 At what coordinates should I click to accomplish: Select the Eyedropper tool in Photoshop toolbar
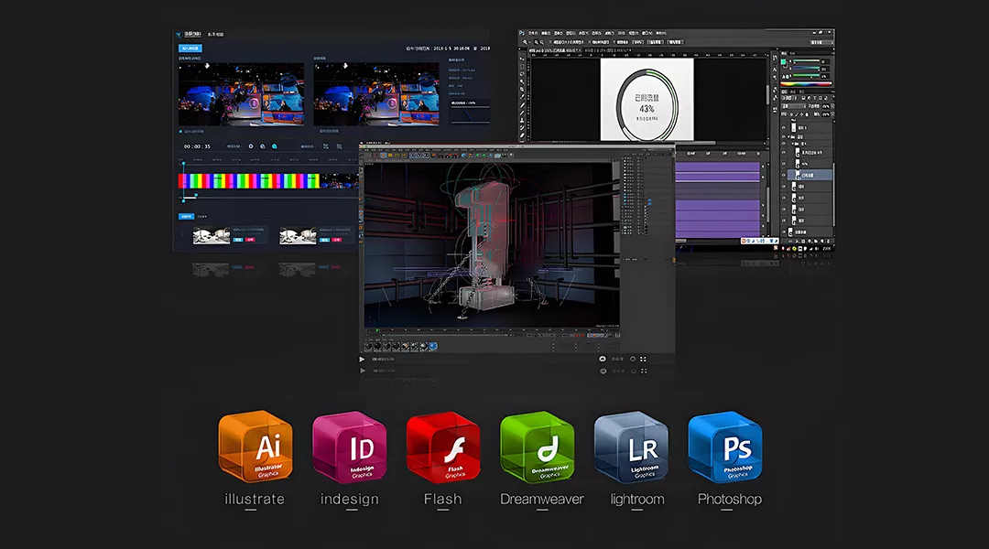click(x=522, y=96)
